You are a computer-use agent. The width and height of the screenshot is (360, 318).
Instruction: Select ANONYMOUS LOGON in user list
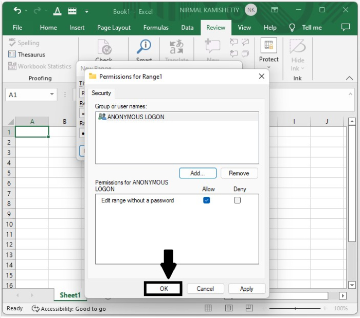point(135,117)
